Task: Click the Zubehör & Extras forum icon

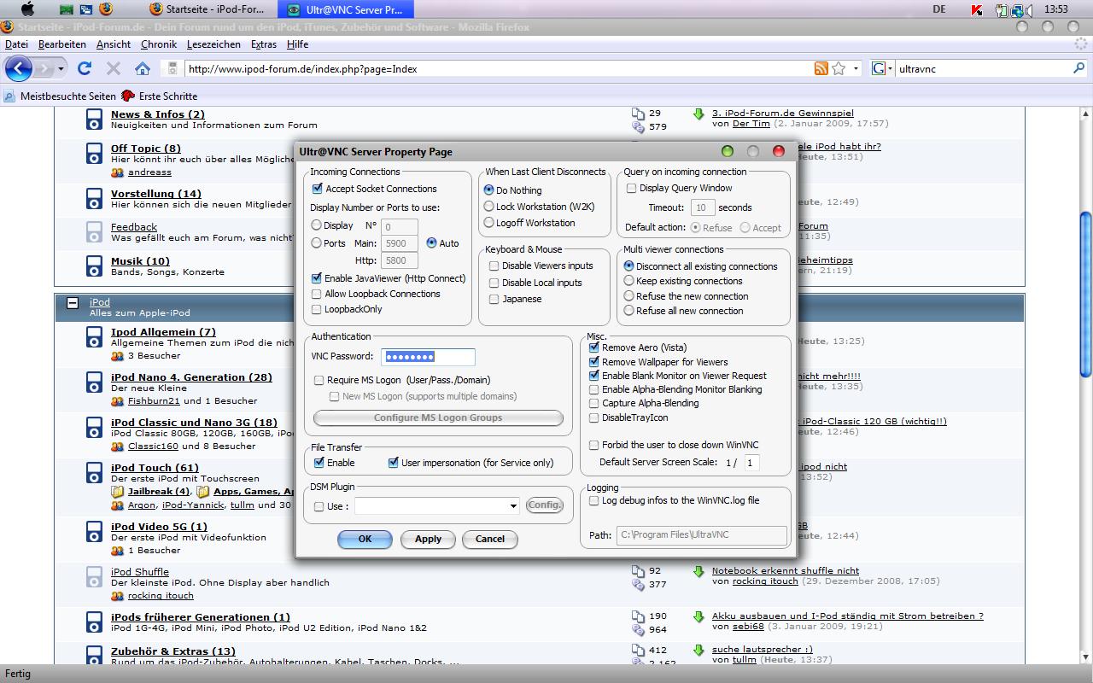Action: (x=94, y=656)
